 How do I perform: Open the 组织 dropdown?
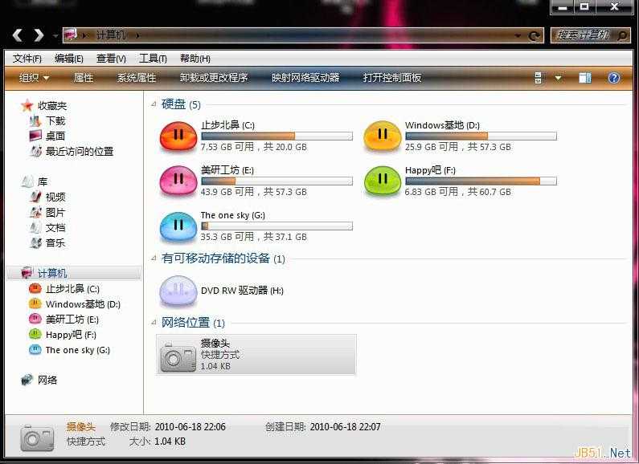pos(34,77)
